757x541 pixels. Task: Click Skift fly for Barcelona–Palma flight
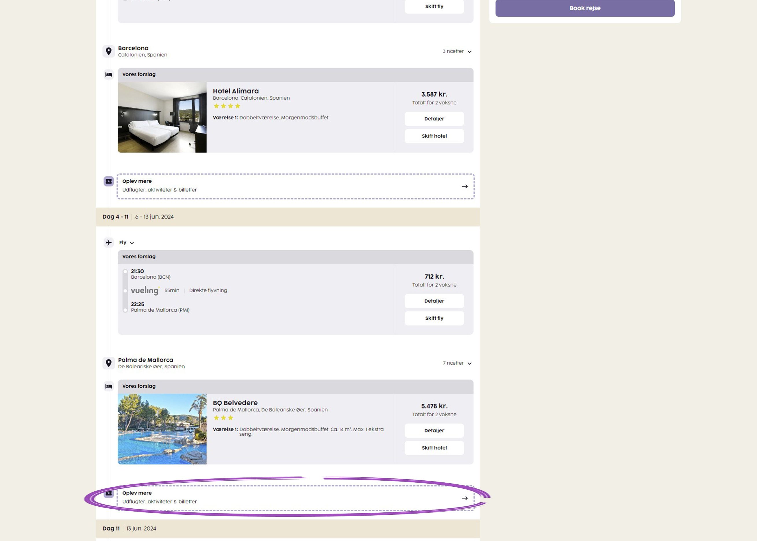click(x=434, y=318)
